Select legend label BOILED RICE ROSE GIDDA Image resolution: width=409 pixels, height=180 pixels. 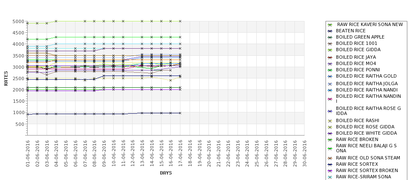click(x=365, y=127)
